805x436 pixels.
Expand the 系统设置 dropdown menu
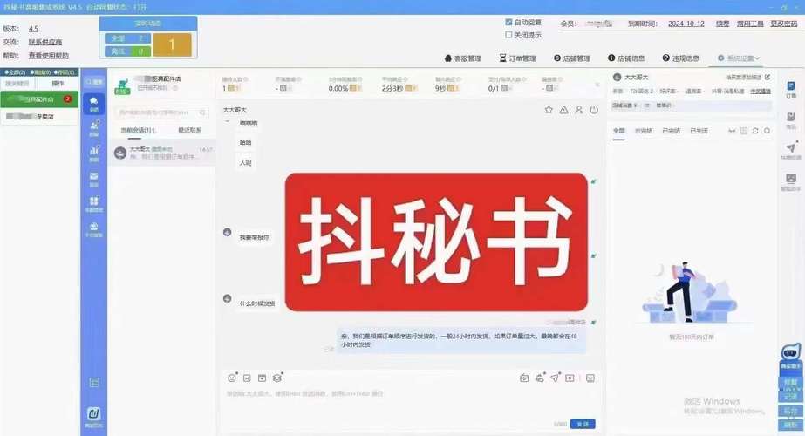(739, 58)
